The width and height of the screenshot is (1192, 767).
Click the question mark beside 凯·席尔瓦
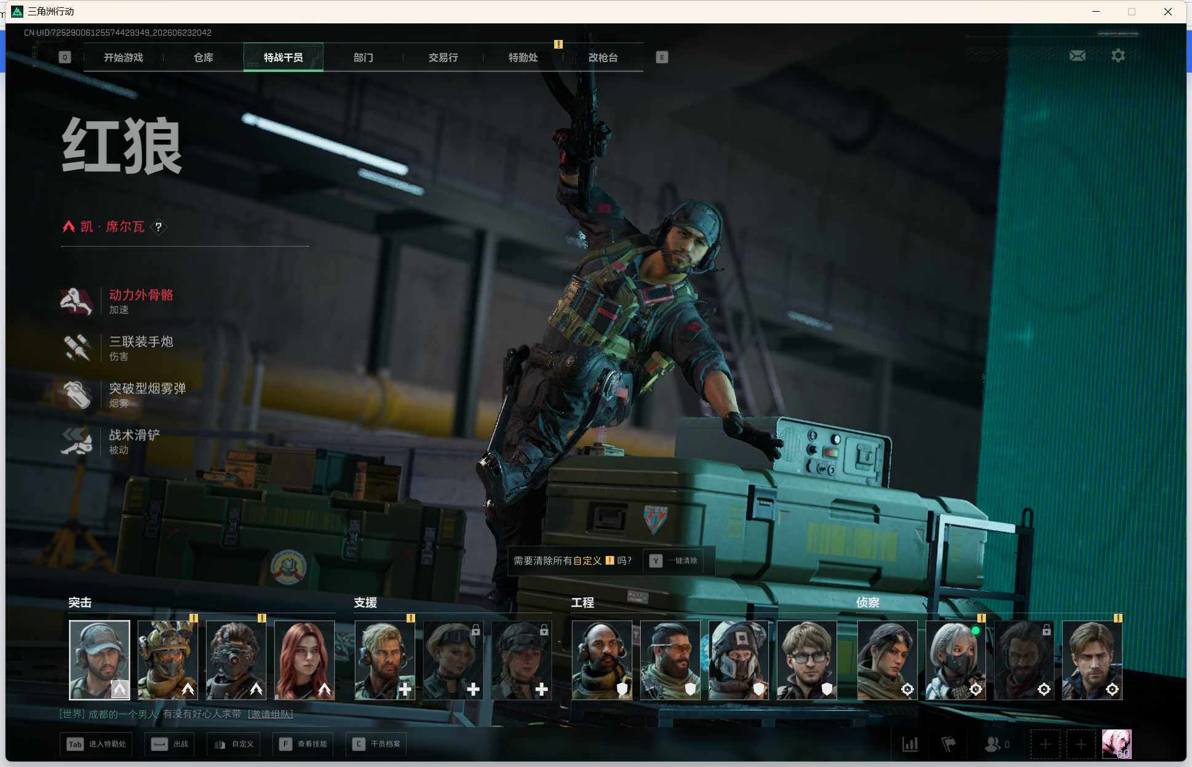159,227
